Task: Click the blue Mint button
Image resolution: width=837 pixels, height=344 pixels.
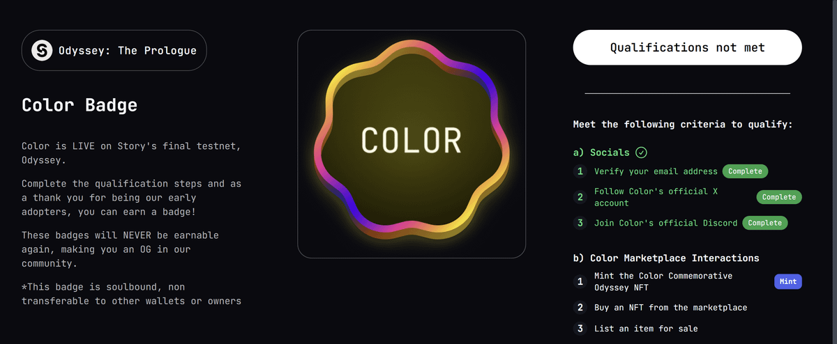Action: tap(788, 281)
